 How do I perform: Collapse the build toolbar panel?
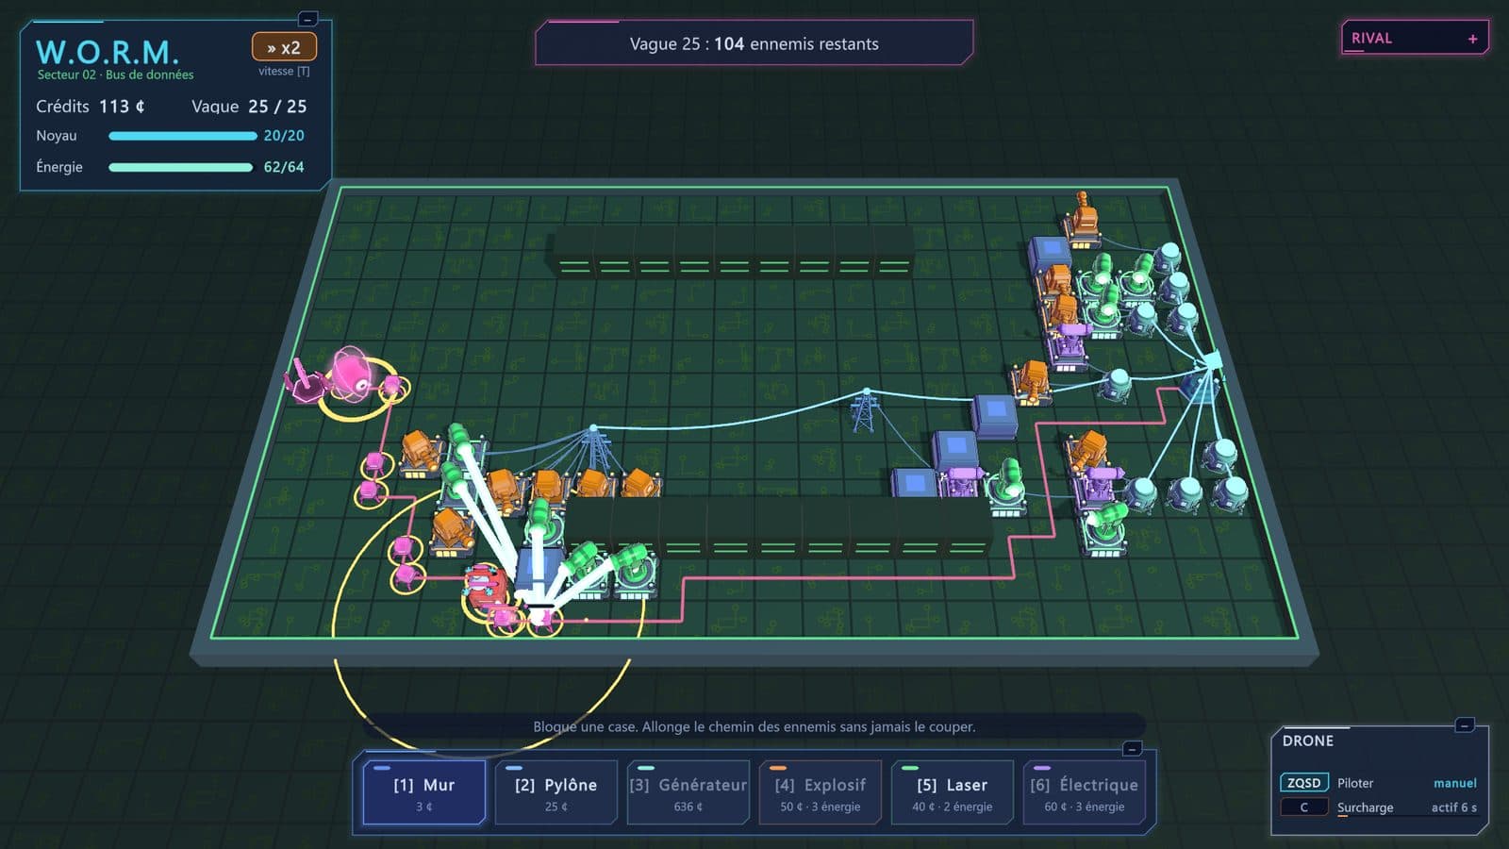point(1132,749)
